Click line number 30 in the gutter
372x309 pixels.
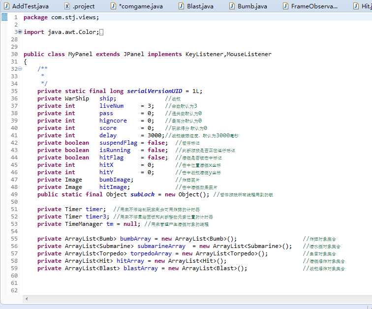(x=14, y=54)
